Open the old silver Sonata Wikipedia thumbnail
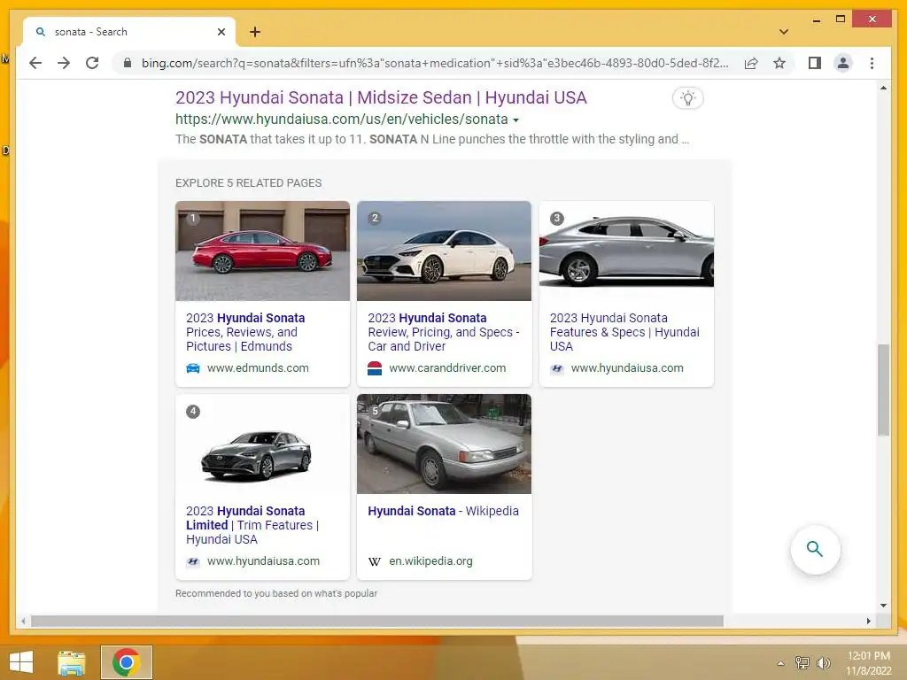This screenshot has width=907, height=680. [x=445, y=444]
